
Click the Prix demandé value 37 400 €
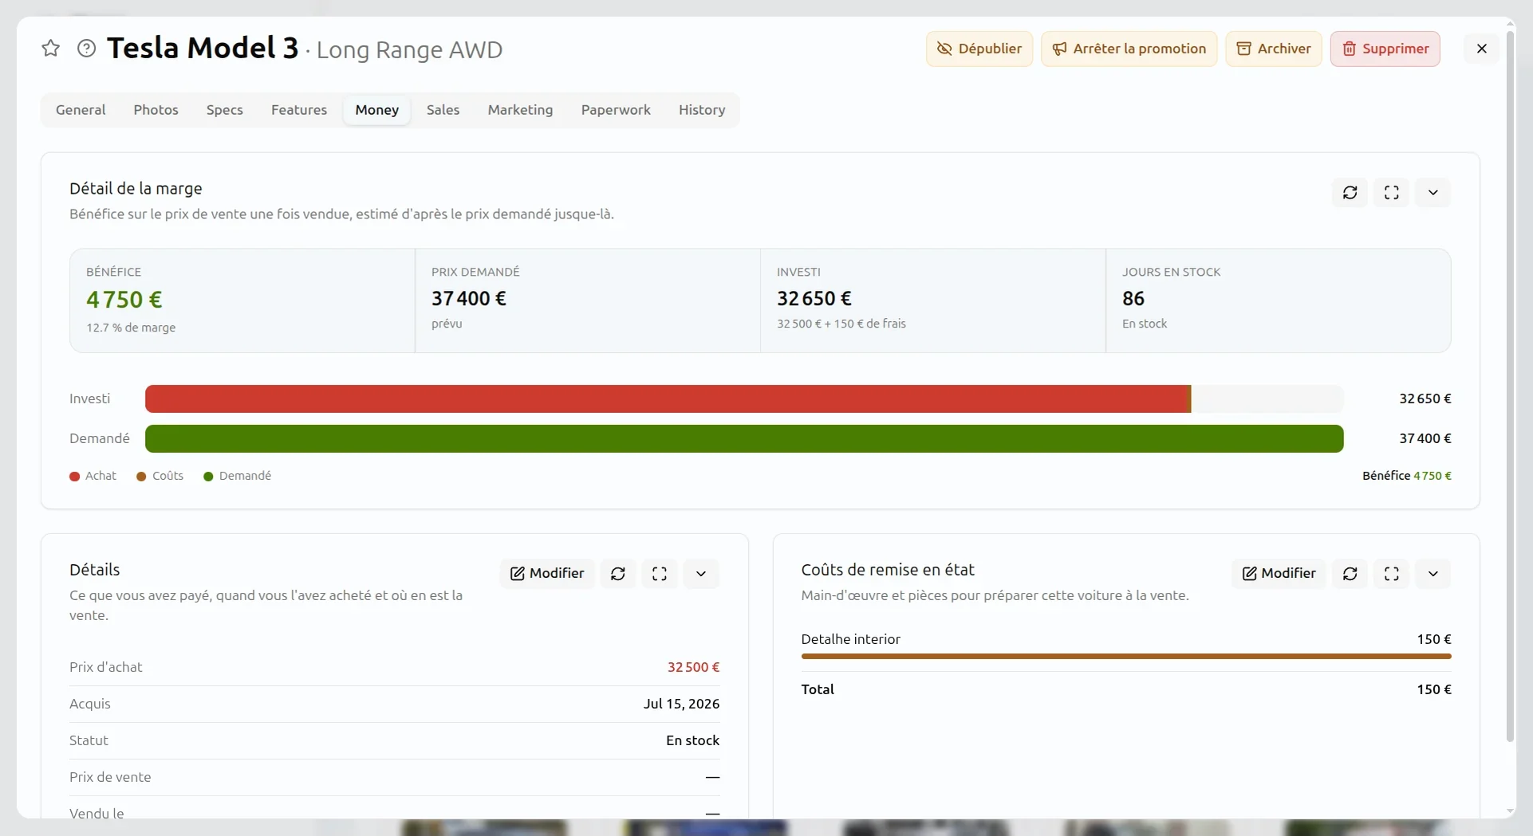(x=469, y=298)
